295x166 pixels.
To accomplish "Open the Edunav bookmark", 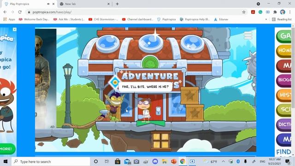I will pyautogui.click(x=221, y=19).
